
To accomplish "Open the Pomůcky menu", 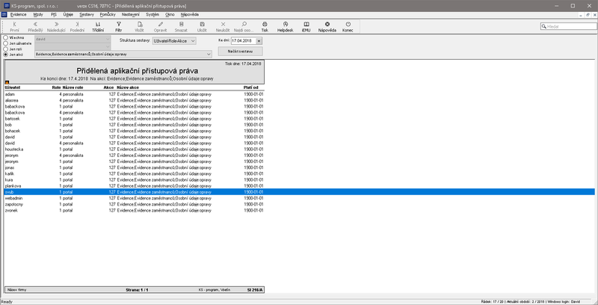I will [108, 14].
